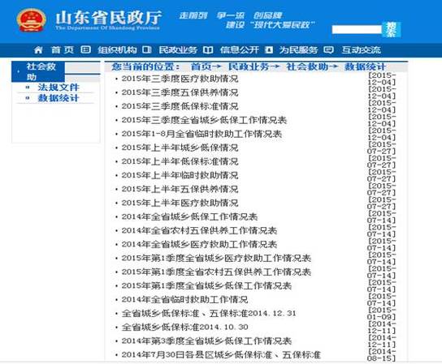Open 2015年上半年五保供养情况
The height and width of the screenshot is (364, 442).
tap(180, 189)
